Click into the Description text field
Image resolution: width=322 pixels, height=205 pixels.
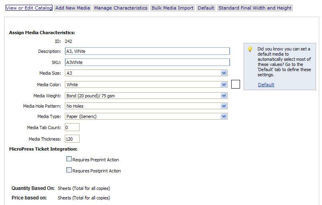[147, 51]
